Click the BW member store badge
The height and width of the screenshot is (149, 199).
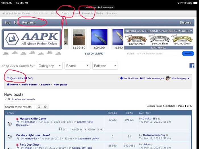coord(6,53)
